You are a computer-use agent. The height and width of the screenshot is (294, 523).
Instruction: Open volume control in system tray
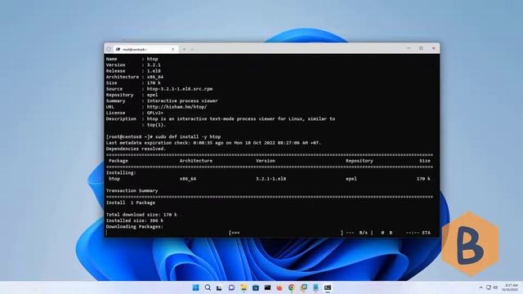click(x=495, y=287)
